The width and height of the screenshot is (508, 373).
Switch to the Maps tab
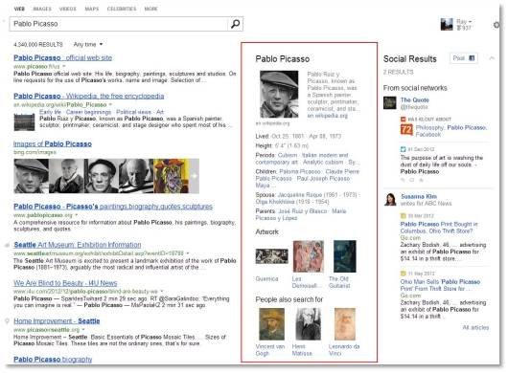[92, 9]
